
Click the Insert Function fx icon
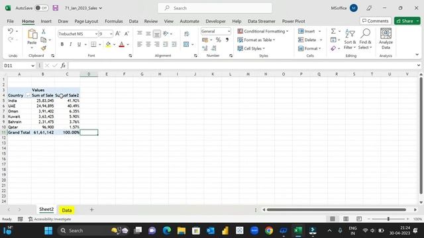pos(63,65)
